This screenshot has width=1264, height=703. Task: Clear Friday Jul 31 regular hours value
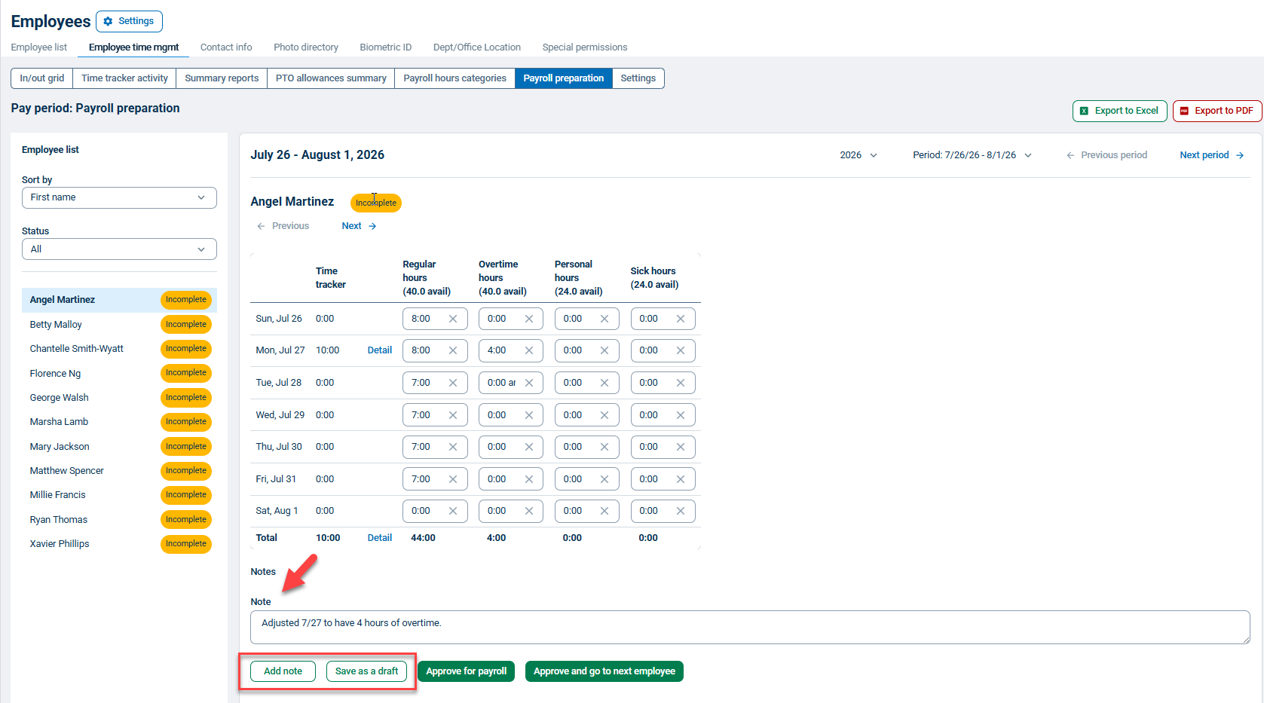click(453, 479)
